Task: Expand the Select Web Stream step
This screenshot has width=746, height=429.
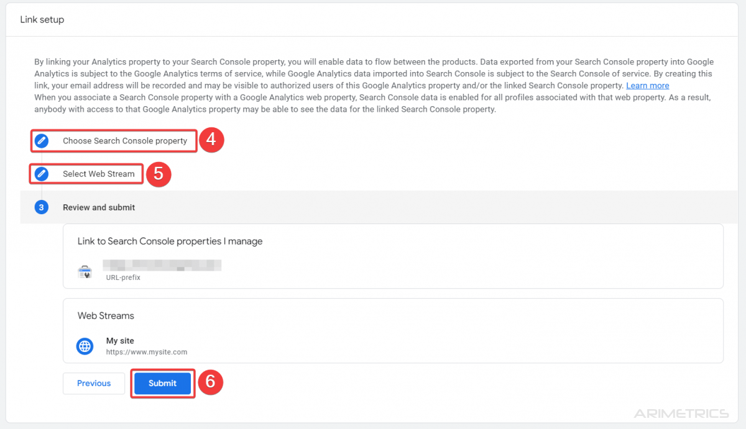Action: pyautogui.click(x=99, y=174)
